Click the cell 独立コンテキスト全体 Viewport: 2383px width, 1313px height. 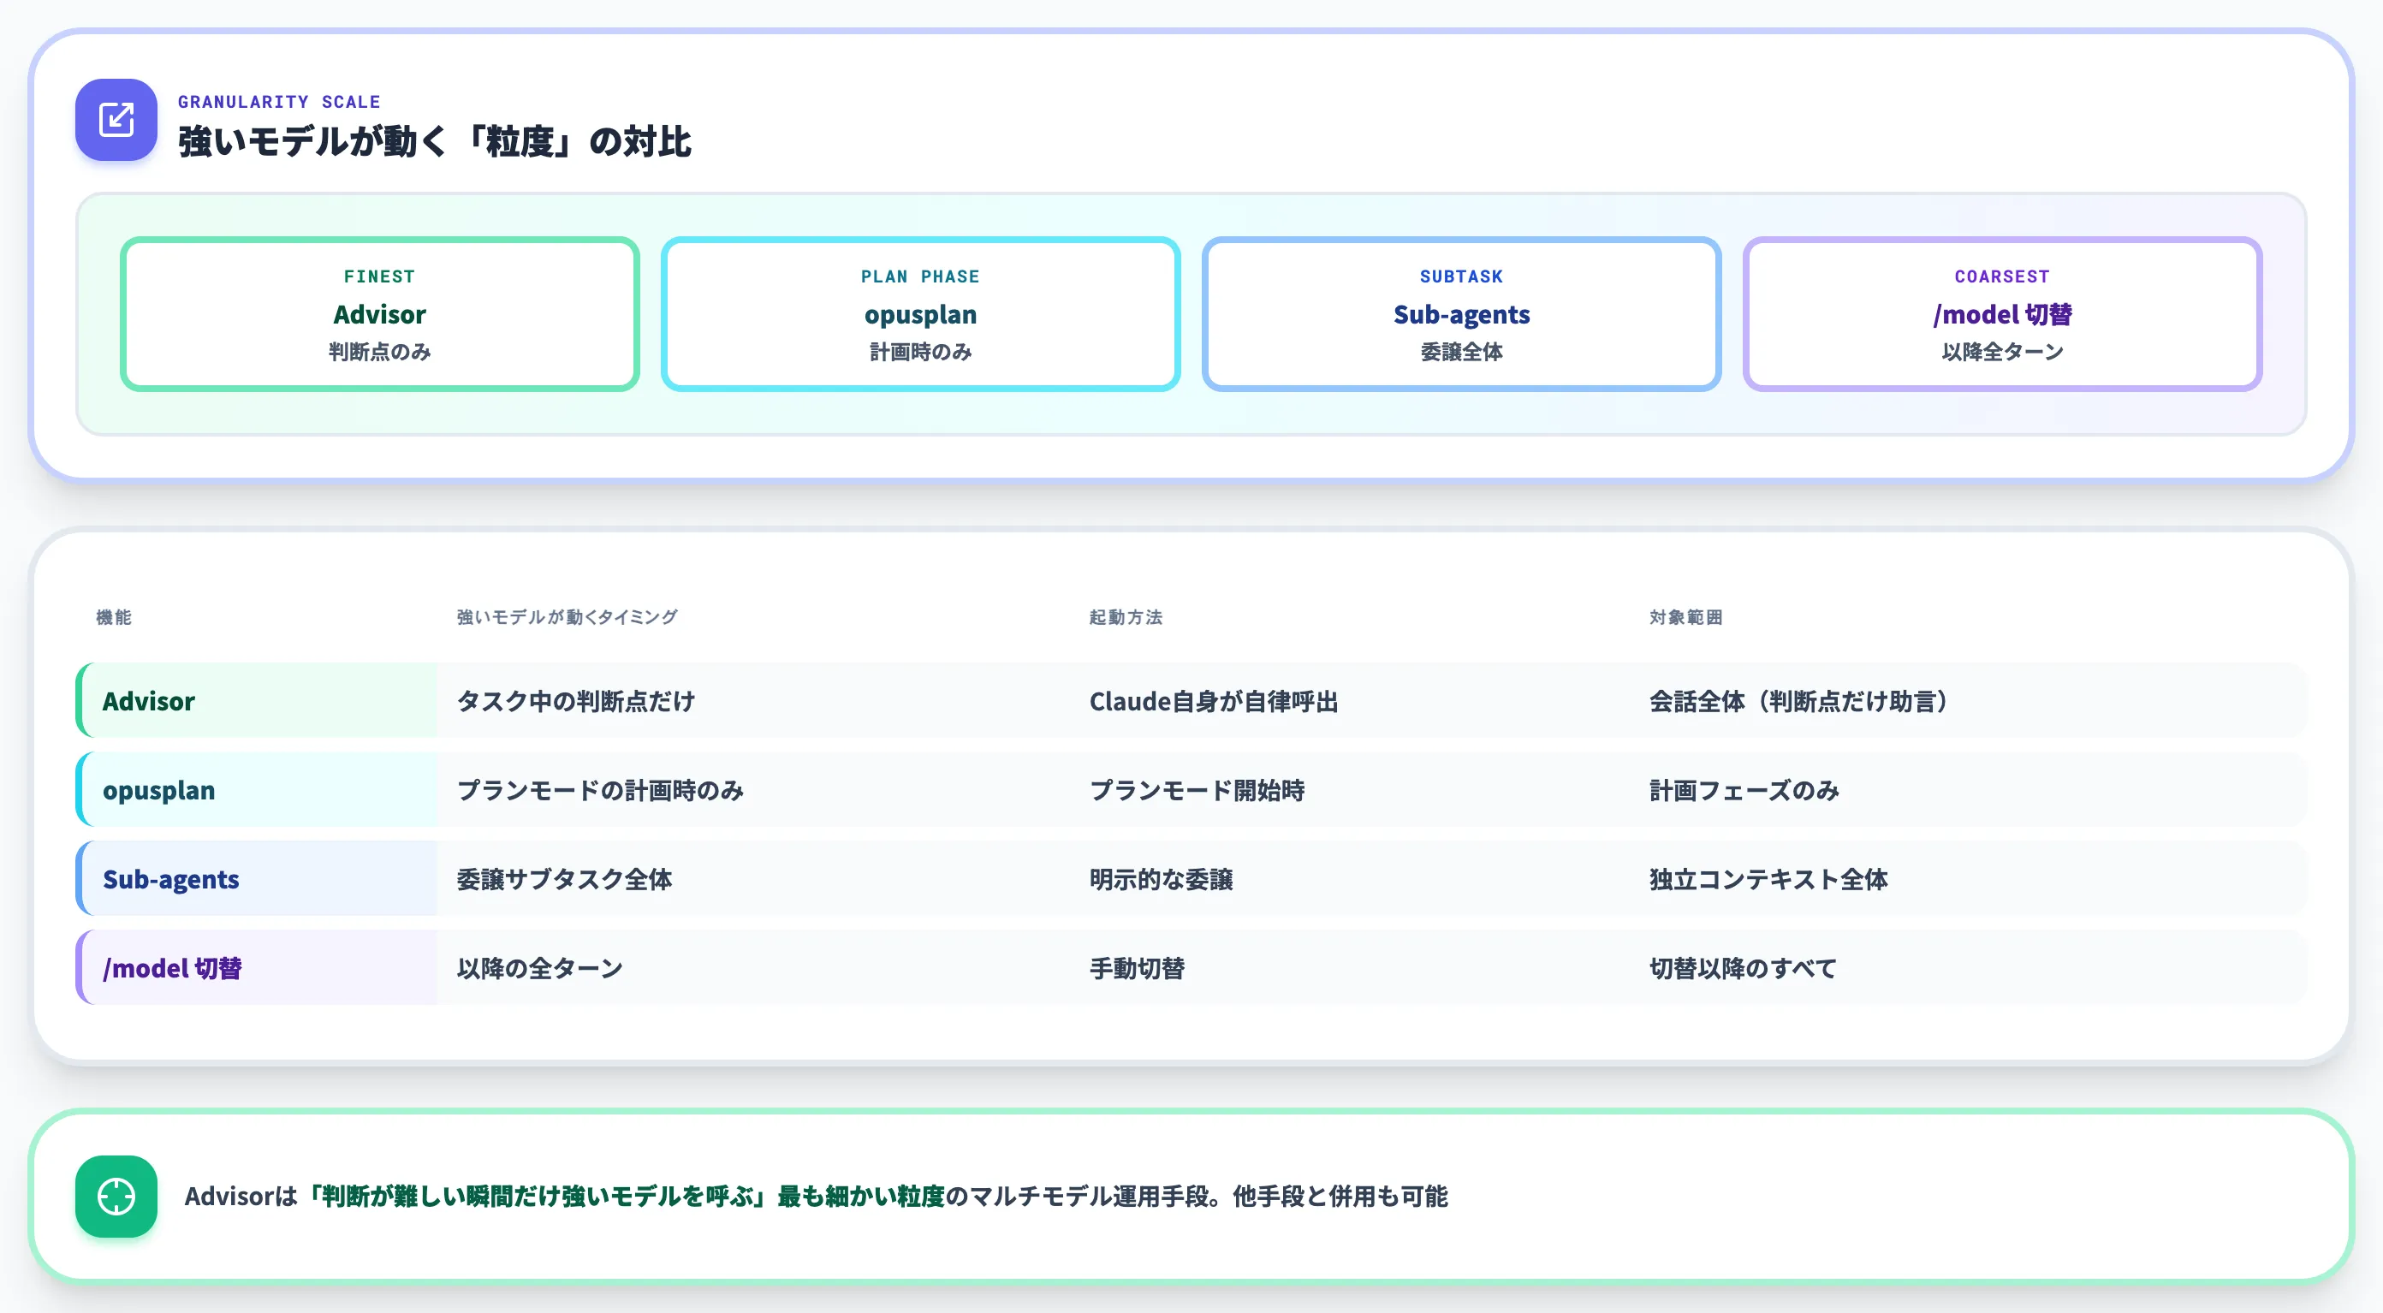[1768, 878]
